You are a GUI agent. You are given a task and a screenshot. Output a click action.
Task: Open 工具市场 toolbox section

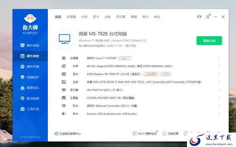click(x=30, y=109)
